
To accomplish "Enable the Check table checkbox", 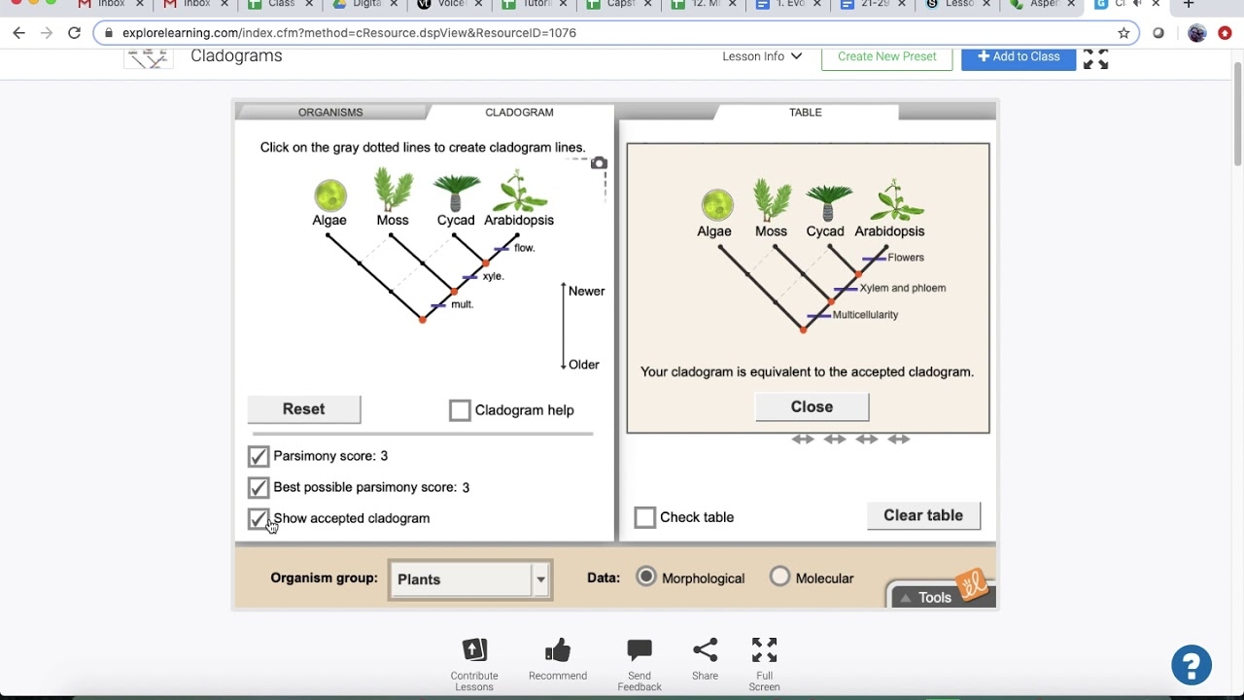I will click(644, 517).
